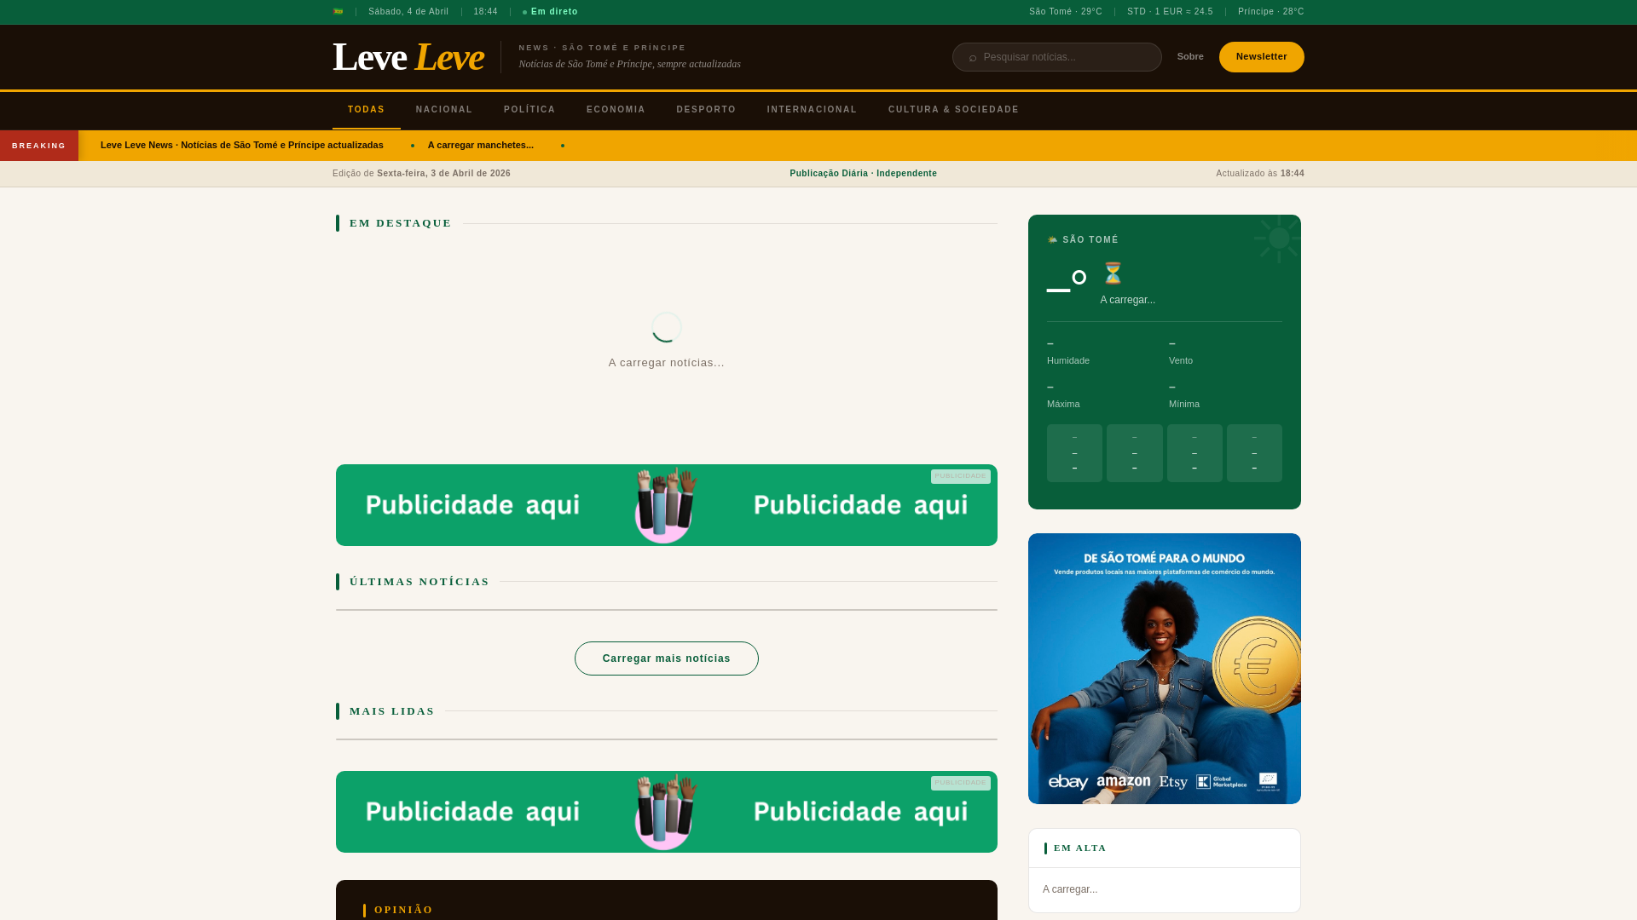Click the Amazon logo in the ad
Viewport: 1637px width, 920px height.
(1124, 782)
